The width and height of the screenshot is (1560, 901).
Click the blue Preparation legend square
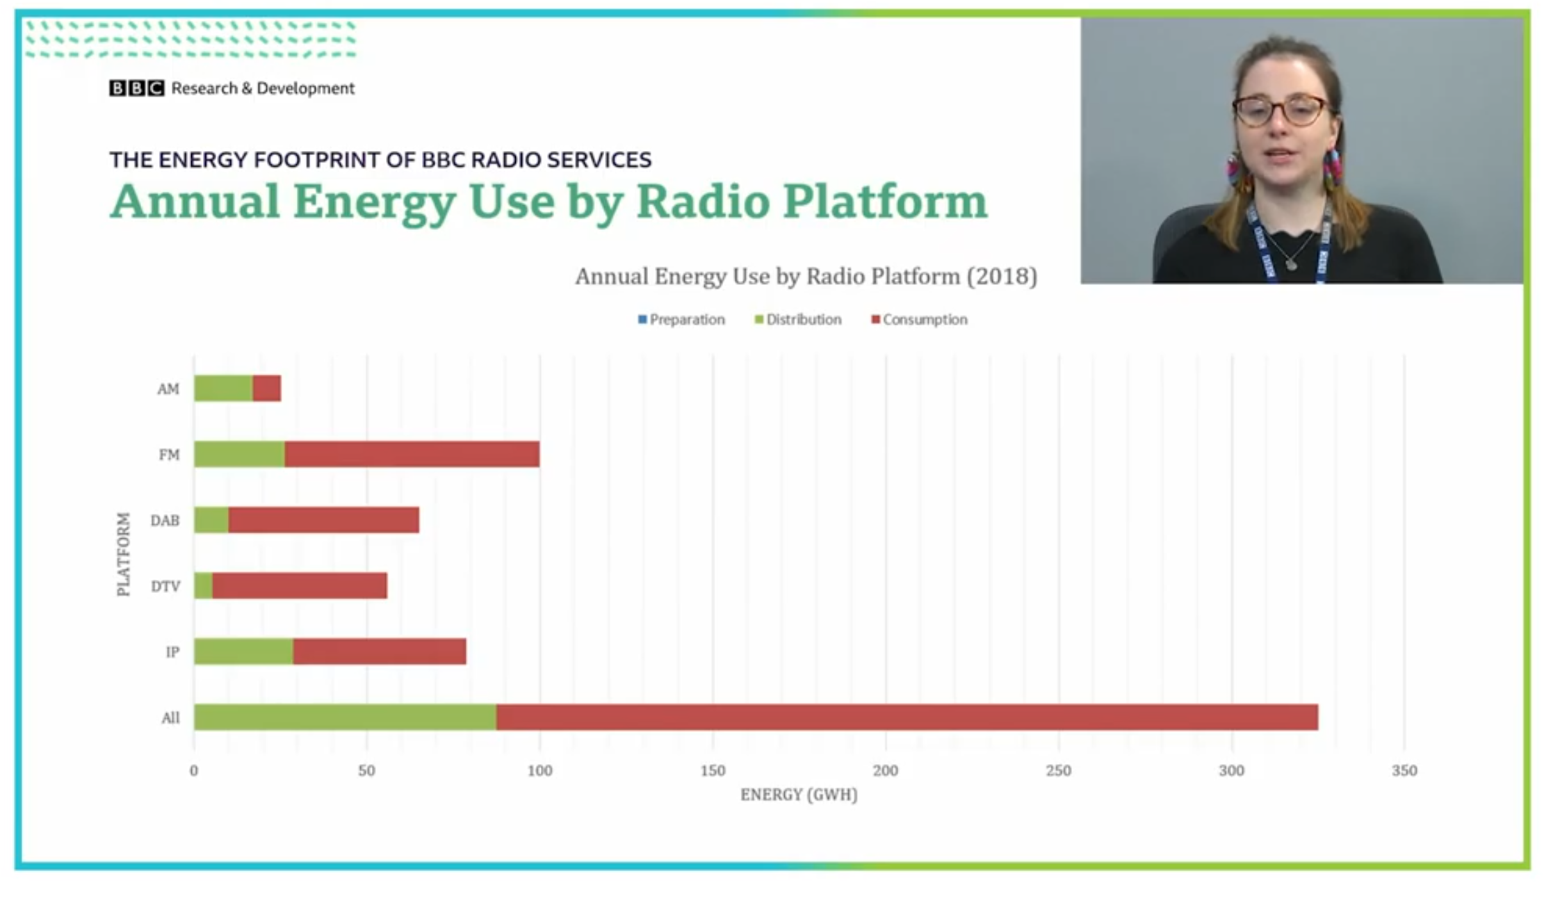[643, 319]
